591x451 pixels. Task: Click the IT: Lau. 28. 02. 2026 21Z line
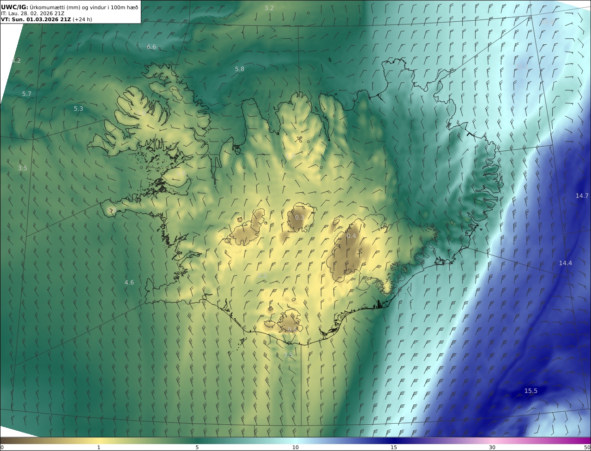pyautogui.click(x=33, y=13)
